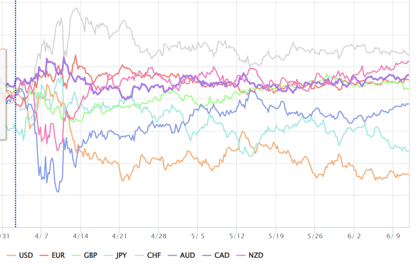Screen dimensions: 416x268
Task: Hide the EUR line via legend
Action: click(52, 255)
